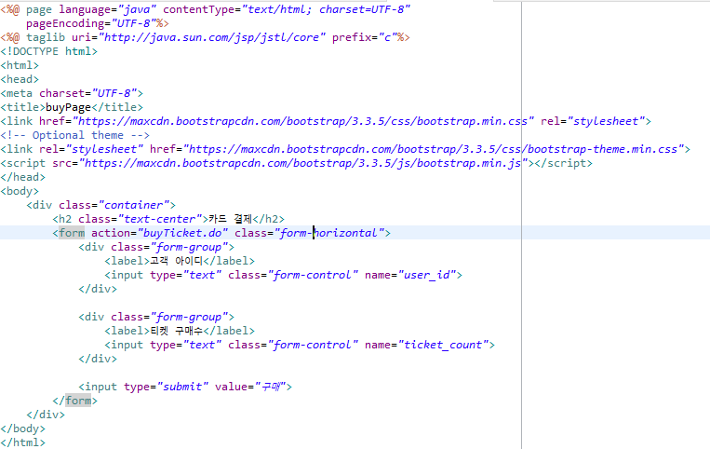Click the name value "user_id"
The height and width of the screenshot is (449, 710).
pos(427,275)
